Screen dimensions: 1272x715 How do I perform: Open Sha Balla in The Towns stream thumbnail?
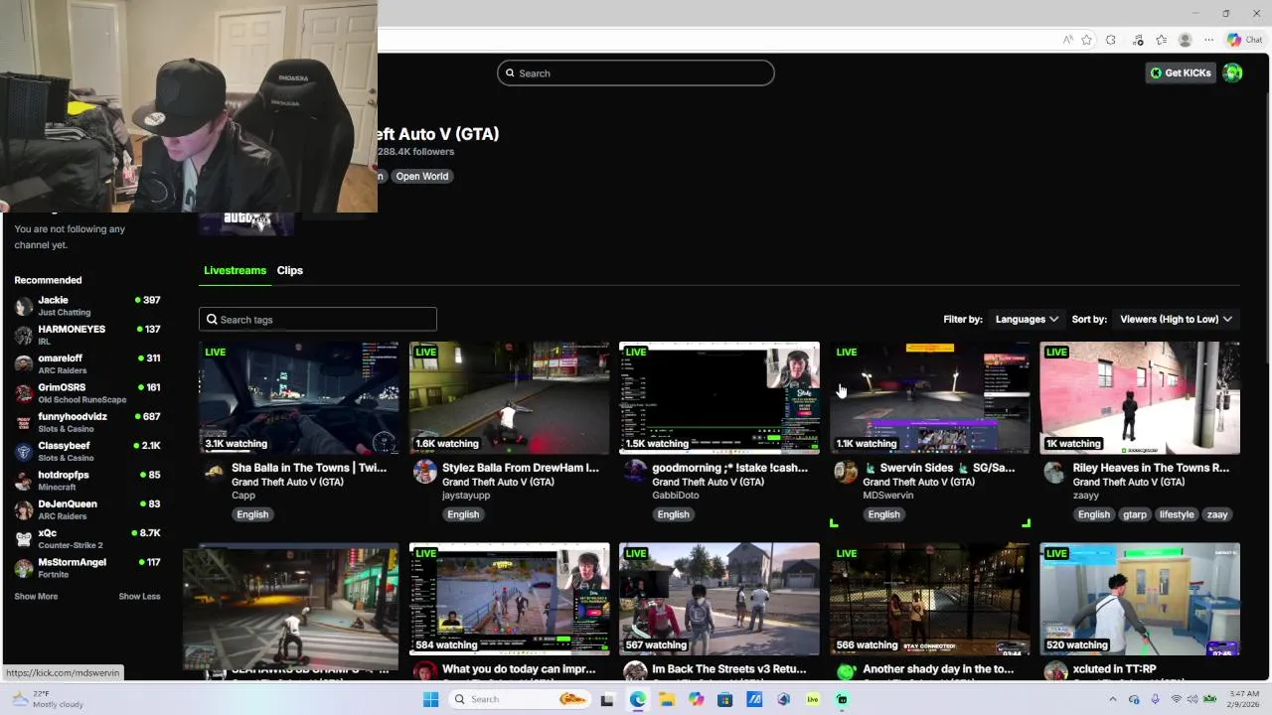click(299, 397)
